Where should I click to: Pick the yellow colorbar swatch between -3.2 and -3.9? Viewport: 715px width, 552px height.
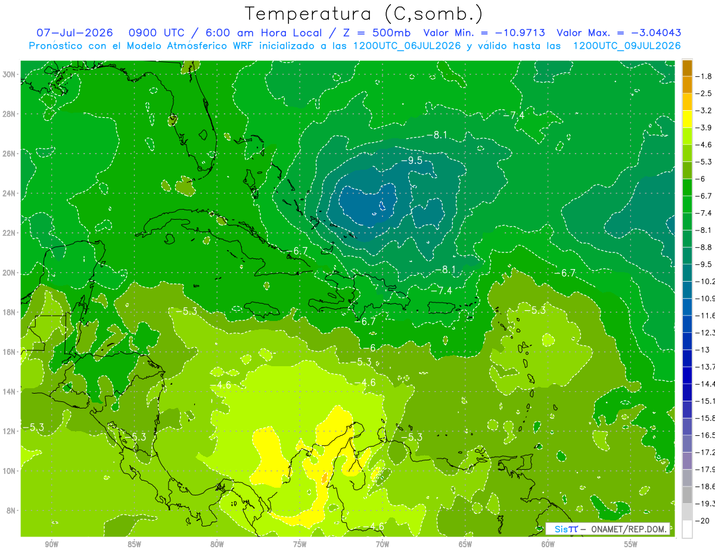687,119
